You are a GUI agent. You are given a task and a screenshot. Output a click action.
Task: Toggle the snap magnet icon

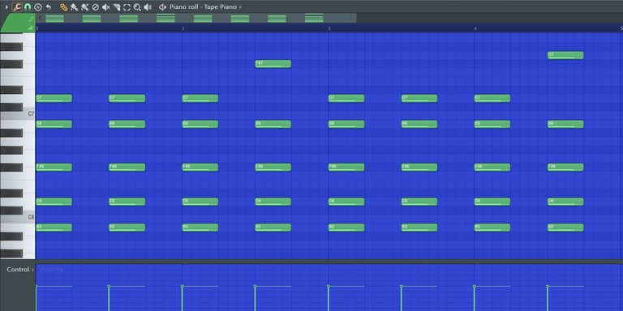[28, 6]
